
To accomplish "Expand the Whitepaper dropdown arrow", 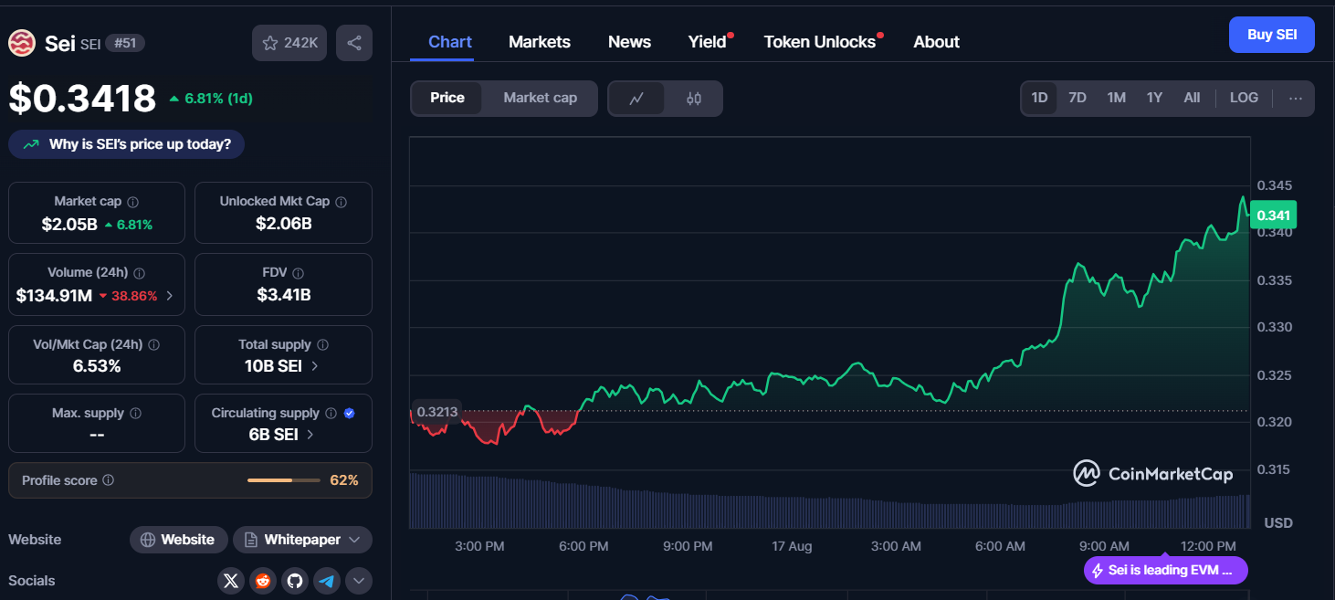I will (356, 540).
